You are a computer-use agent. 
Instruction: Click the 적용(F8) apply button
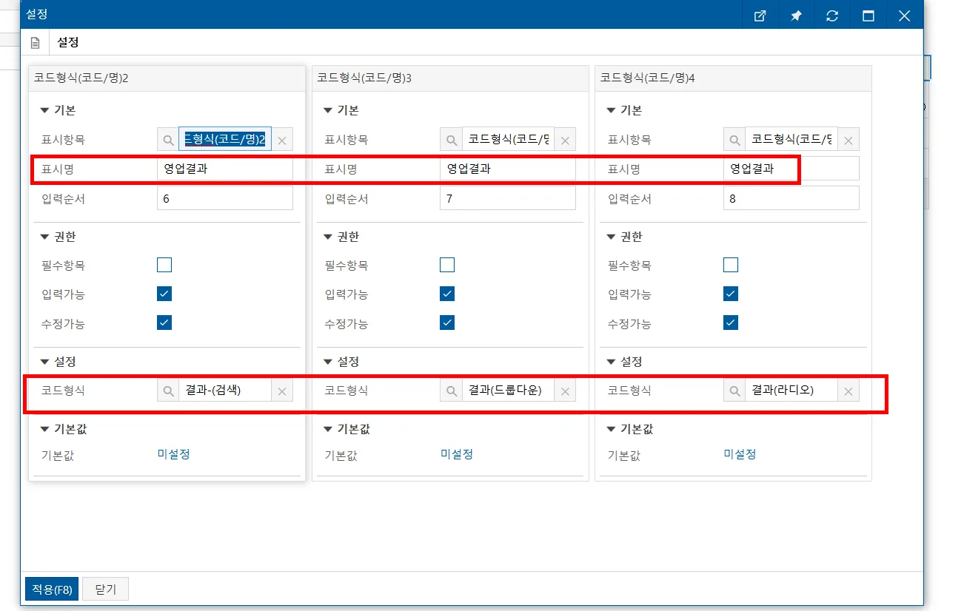tap(52, 590)
